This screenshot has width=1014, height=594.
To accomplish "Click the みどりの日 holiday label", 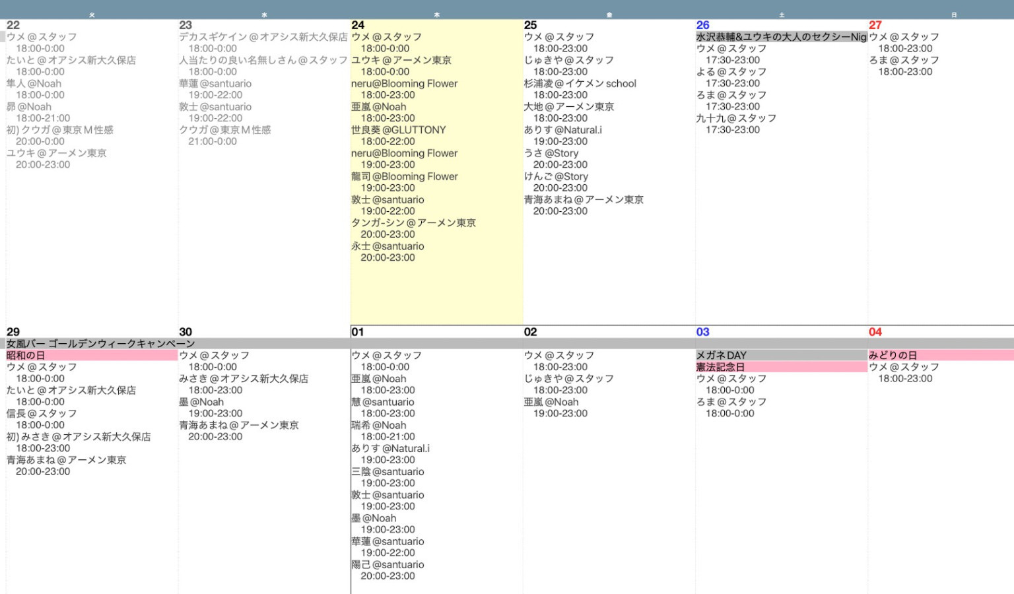I will tap(941, 355).
